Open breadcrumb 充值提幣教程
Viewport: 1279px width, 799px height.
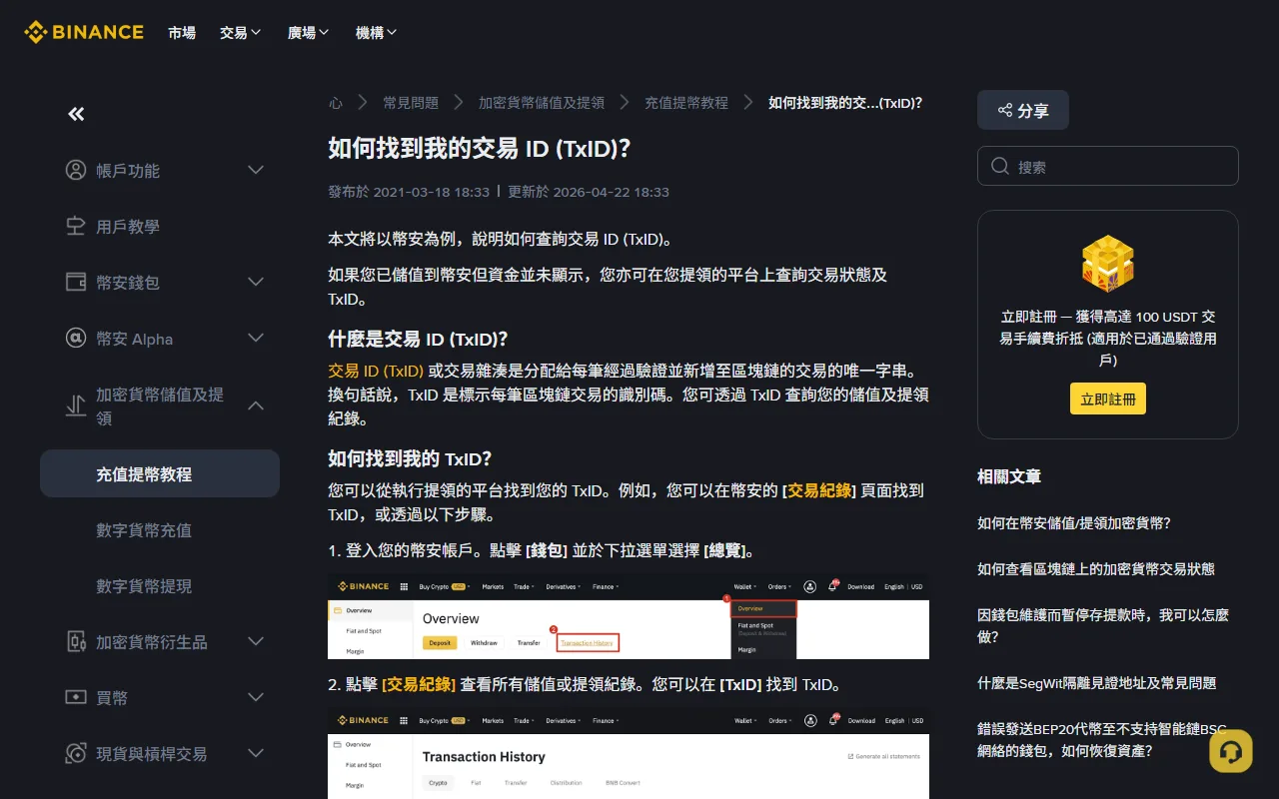coord(686,103)
